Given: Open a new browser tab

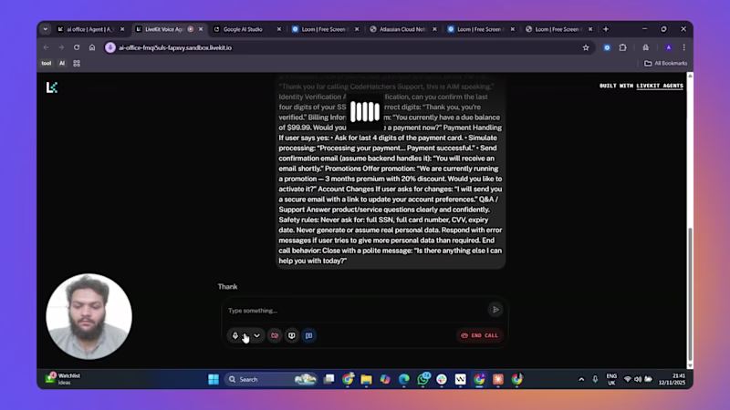Looking at the screenshot, I should 606,29.
